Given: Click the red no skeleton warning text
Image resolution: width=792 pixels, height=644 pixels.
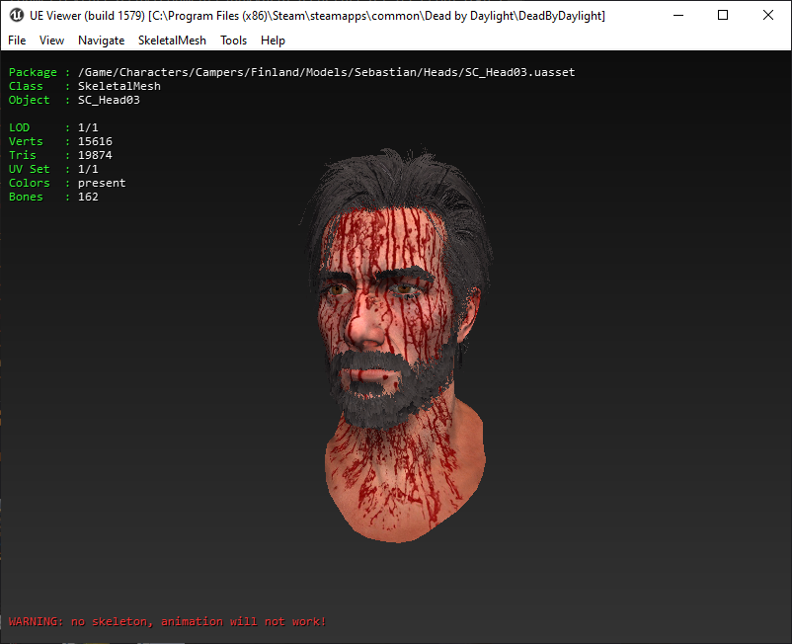Looking at the screenshot, I should (x=167, y=621).
